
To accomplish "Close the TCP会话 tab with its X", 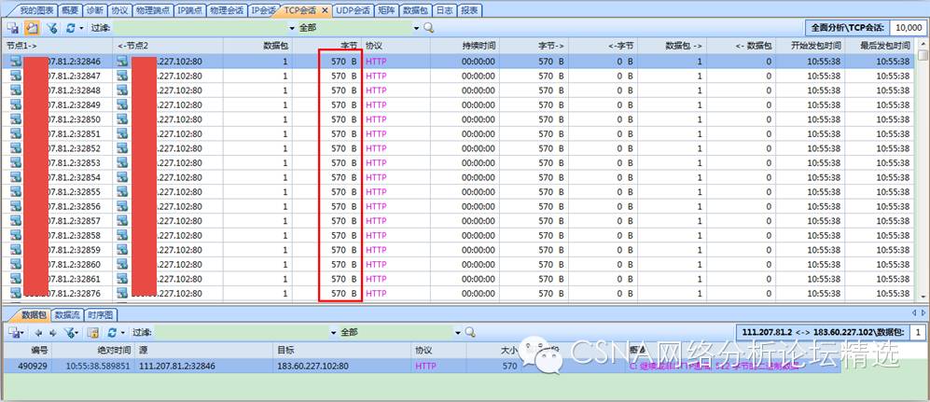I will (325, 10).
